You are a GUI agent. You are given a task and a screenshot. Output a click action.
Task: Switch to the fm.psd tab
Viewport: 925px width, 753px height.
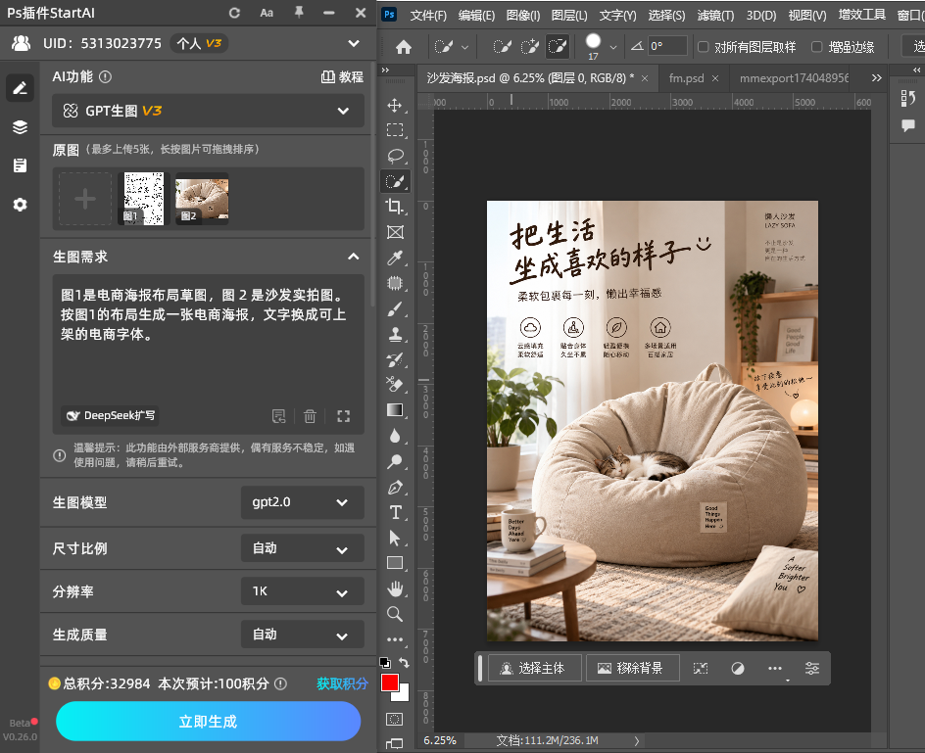pos(686,77)
